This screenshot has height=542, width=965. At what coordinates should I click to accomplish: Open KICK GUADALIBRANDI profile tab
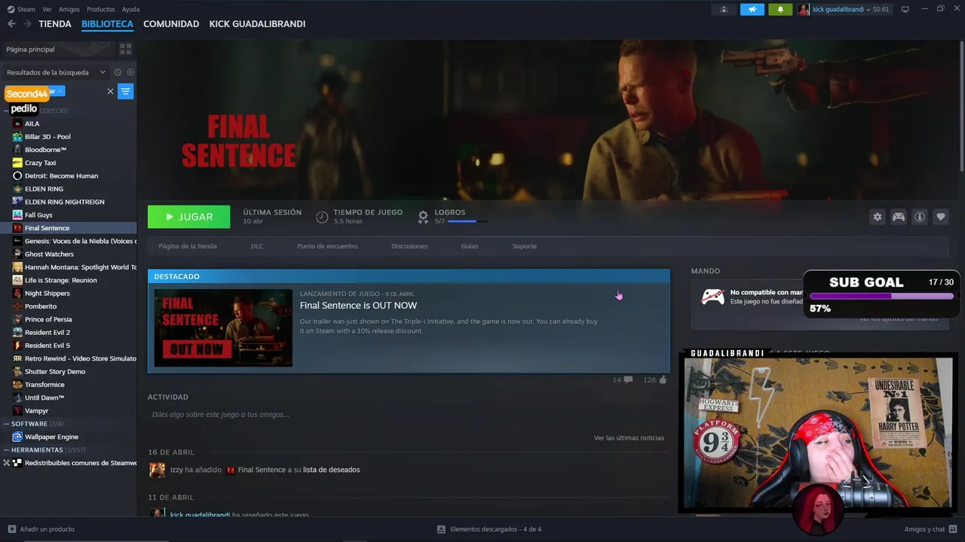click(257, 24)
